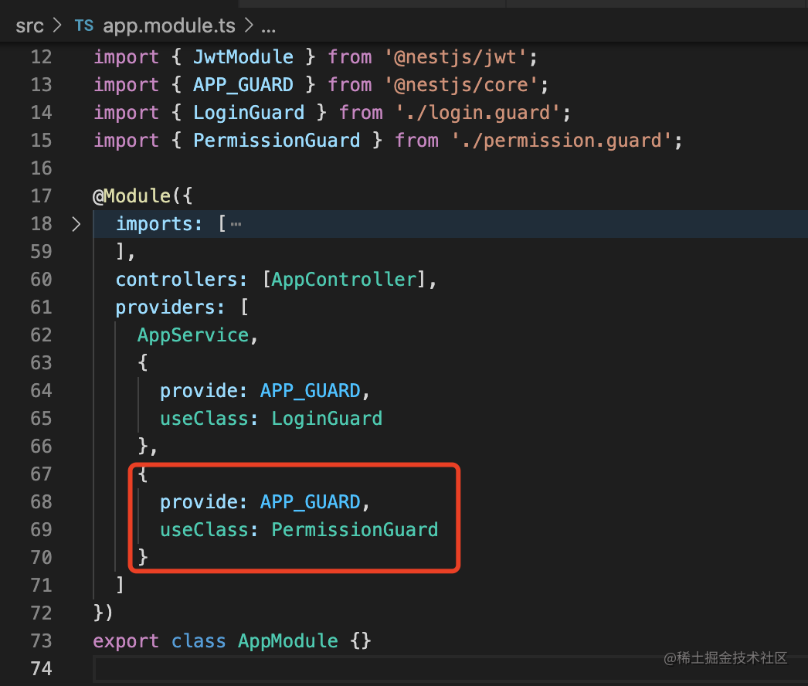Expand the folded imports array chevron
This screenshot has width=808, height=686.
pos(76,224)
